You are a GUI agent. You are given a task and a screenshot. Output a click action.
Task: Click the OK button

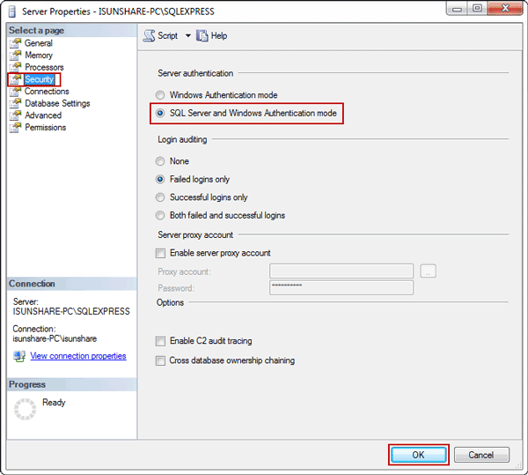pos(419,455)
